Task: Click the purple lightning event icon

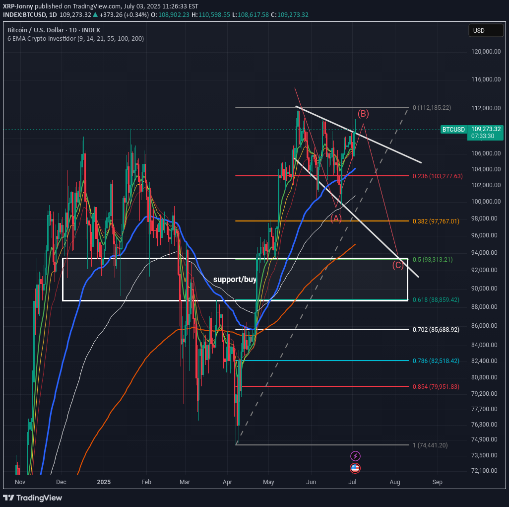Action: click(x=355, y=456)
